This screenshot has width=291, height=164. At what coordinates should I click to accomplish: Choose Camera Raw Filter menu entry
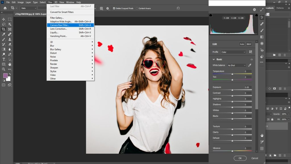coord(70,25)
